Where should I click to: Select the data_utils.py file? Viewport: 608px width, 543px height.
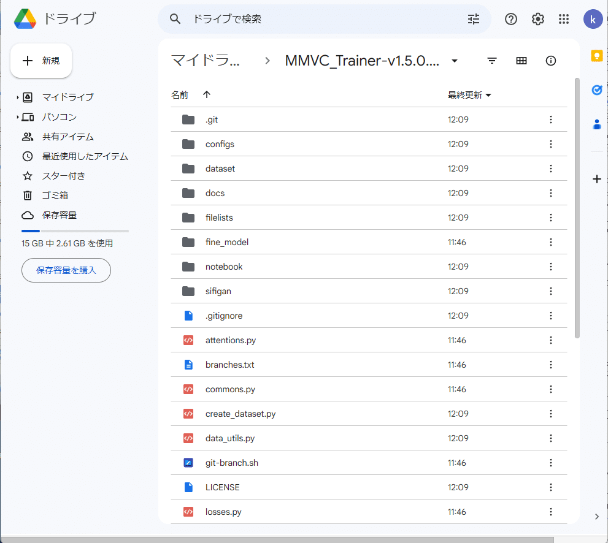point(369,438)
